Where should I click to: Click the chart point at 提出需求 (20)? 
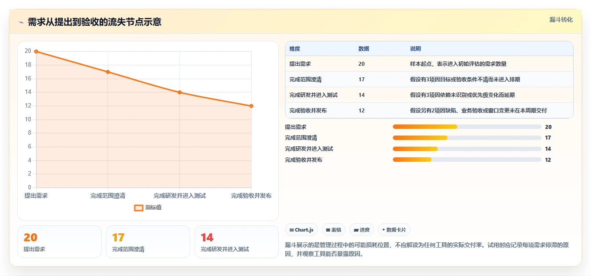coord(36,52)
